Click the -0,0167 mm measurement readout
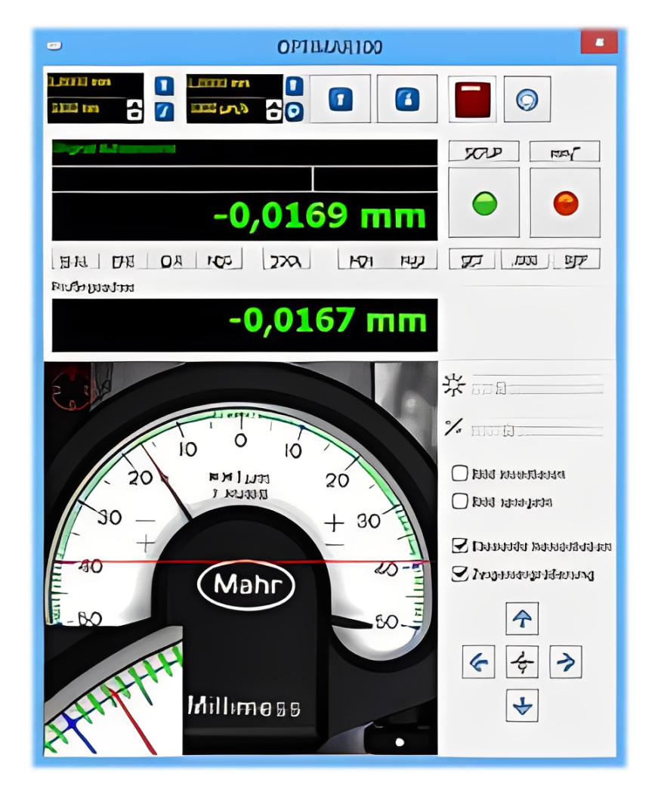Viewport: 661px width, 789px height. coord(245,325)
